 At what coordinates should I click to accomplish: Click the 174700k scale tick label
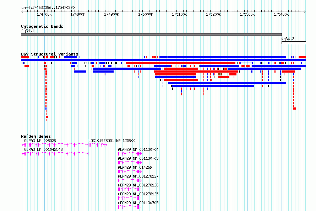(x=44, y=14)
